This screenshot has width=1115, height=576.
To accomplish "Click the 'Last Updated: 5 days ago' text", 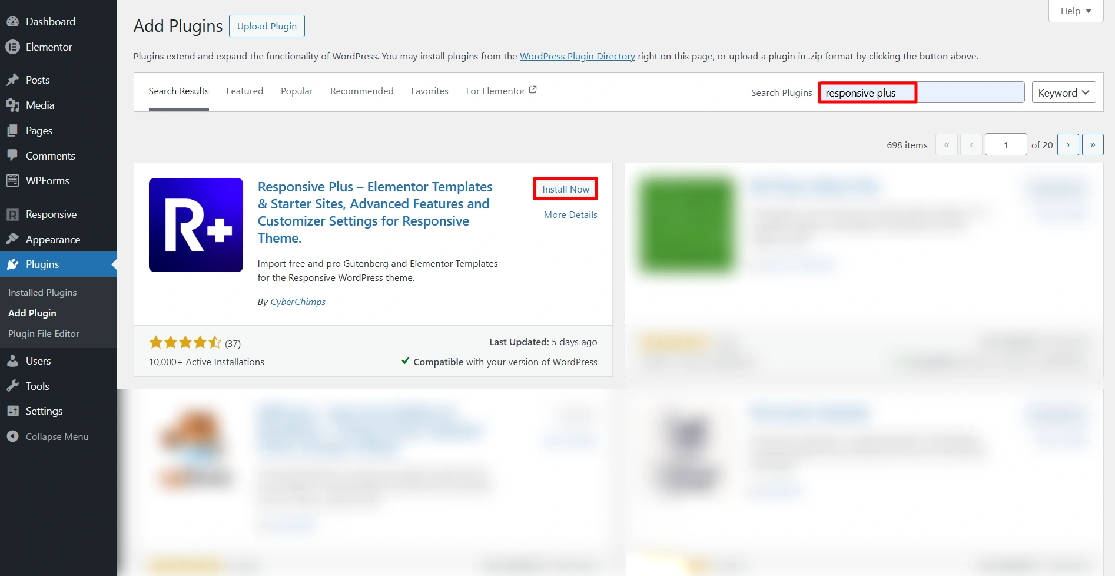I will 543,342.
